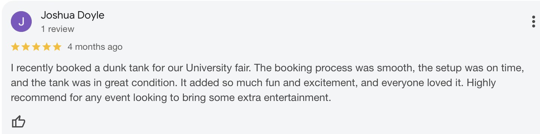Open the three-dot more options menu

(533, 22)
